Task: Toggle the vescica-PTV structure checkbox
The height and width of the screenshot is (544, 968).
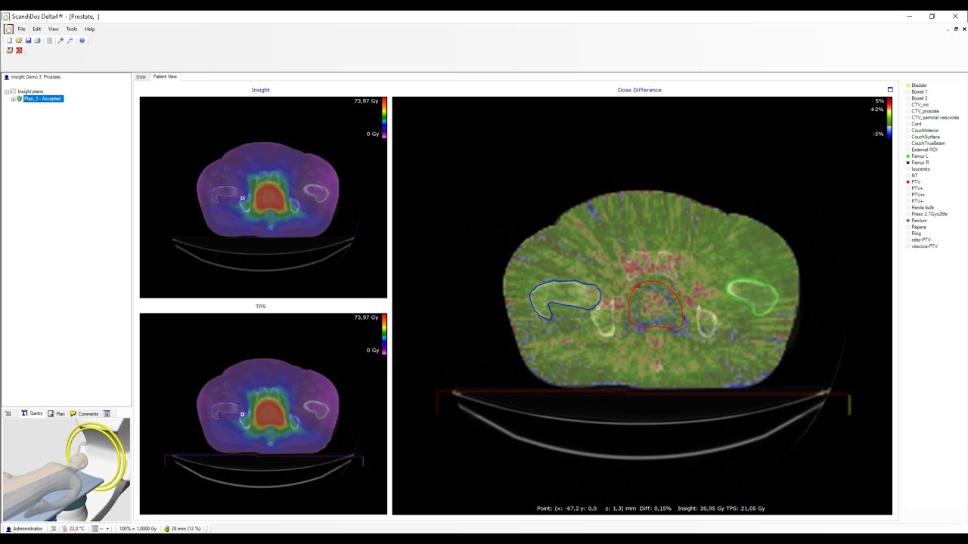Action: 907,246
